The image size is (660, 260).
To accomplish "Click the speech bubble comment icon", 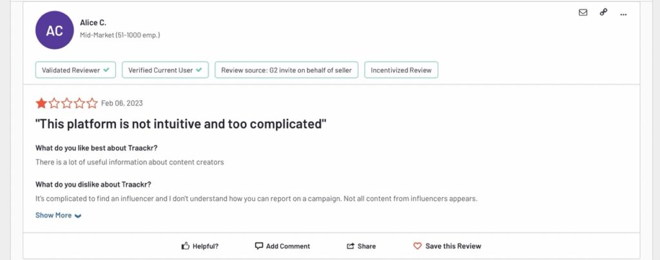I will tap(259, 246).
